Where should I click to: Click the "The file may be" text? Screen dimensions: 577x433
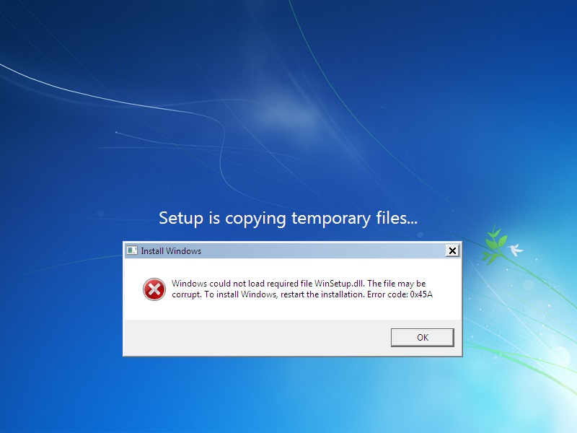tap(396, 284)
